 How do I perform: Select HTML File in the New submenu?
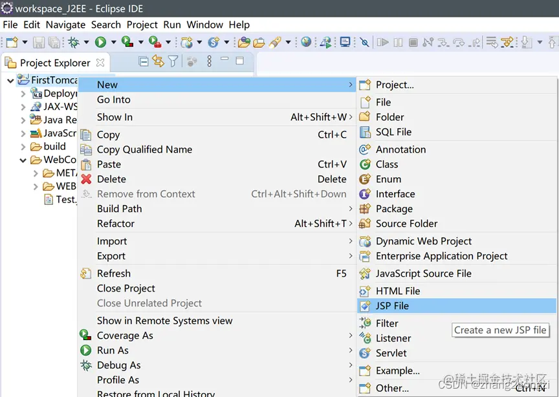[x=457, y=291]
